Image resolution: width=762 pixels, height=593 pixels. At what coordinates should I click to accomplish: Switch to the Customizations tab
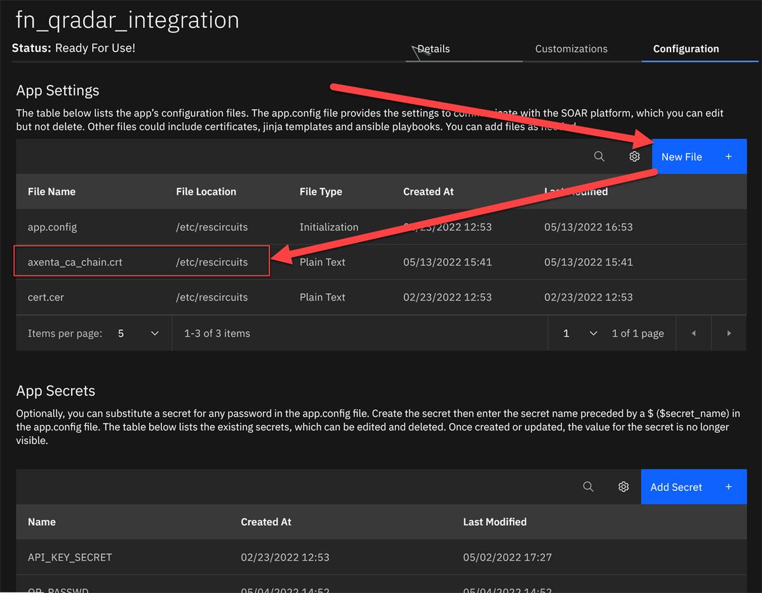pos(571,48)
